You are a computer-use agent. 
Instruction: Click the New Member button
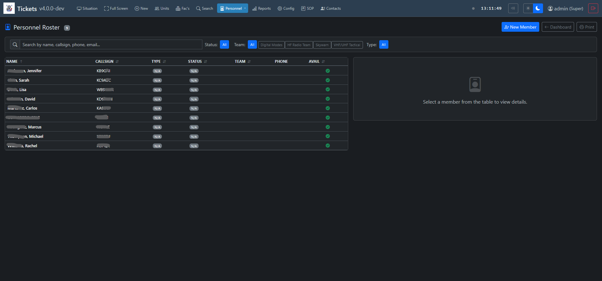pos(520,27)
